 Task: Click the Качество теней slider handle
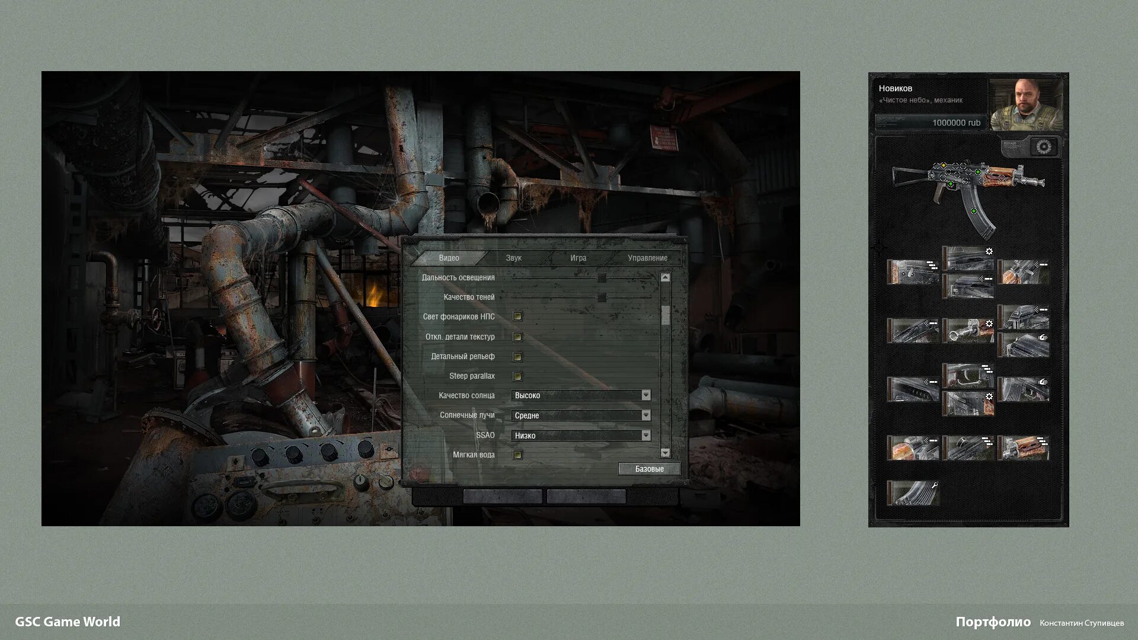(x=602, y=297)
